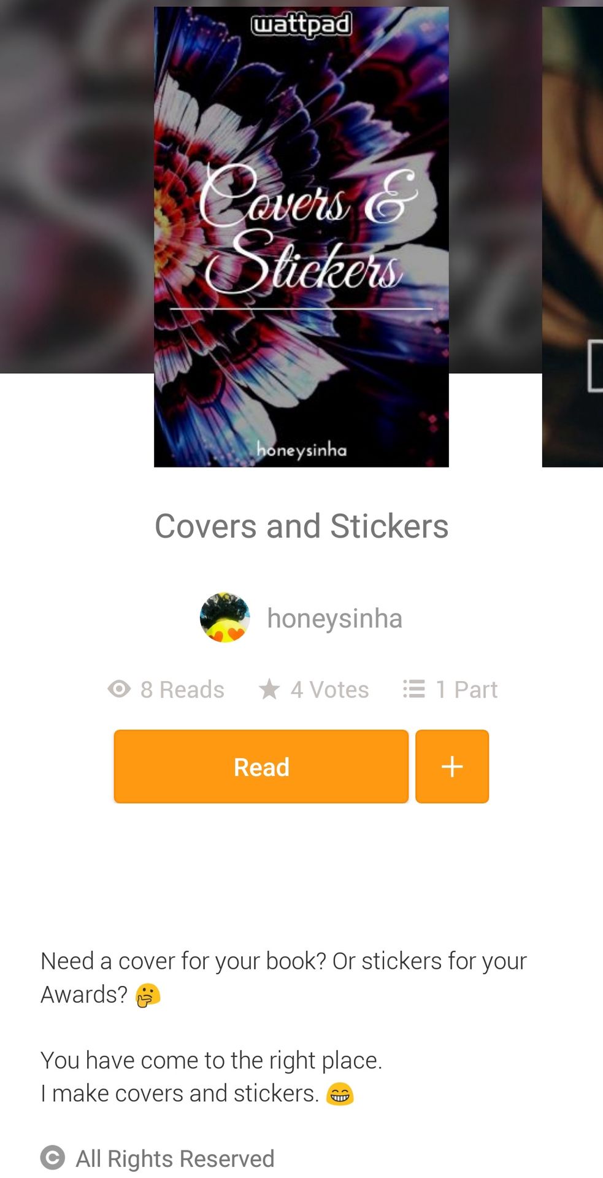Tap the wattpad logo on cover

tap(301, 25)
